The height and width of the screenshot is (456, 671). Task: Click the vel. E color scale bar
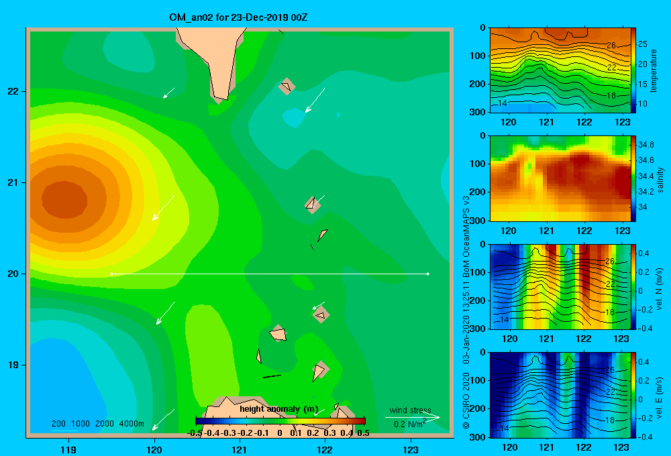pos(633,395)
